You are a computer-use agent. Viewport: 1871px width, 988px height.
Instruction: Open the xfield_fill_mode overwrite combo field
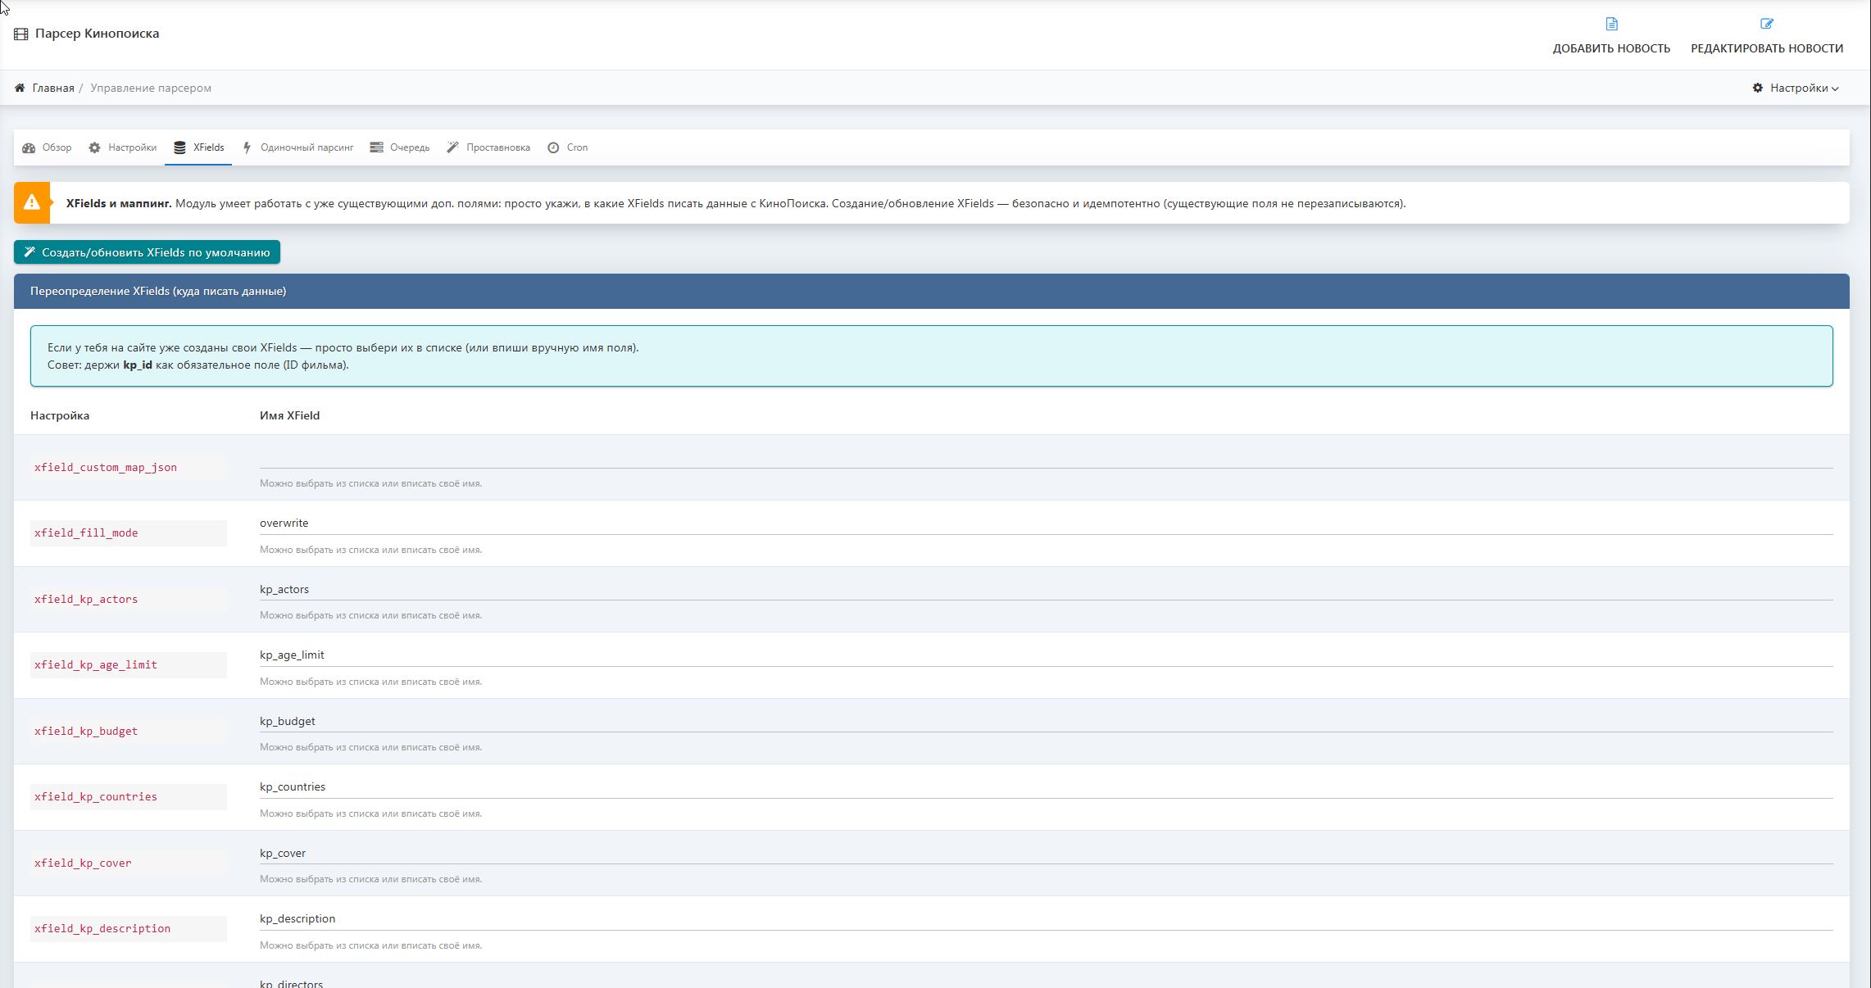pos(1045,523)
